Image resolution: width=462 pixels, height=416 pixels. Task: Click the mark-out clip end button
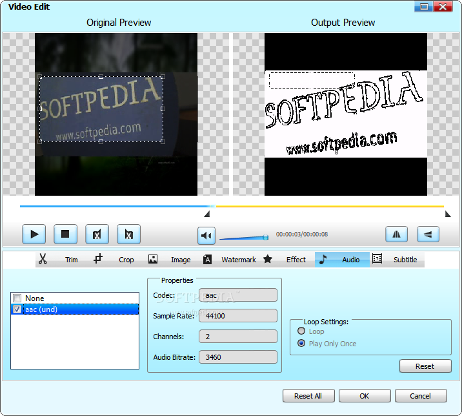coord(128,234)
